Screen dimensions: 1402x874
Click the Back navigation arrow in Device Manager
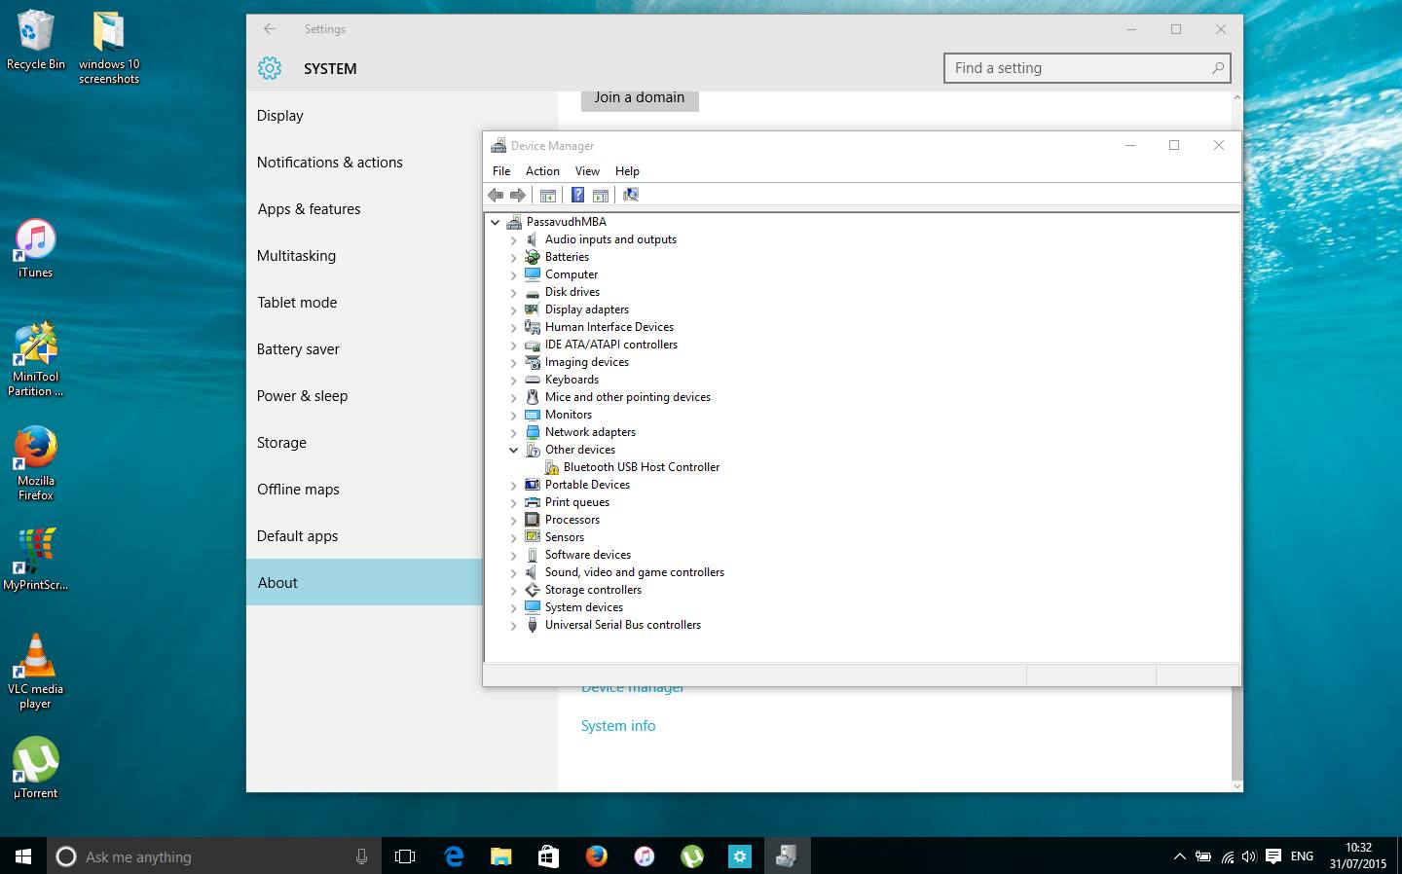[x=496, y=195]
